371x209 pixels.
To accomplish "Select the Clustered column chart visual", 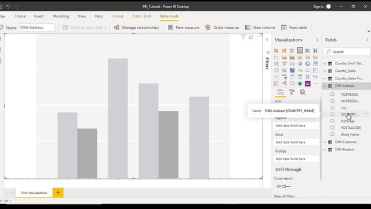I will point(300,51).
